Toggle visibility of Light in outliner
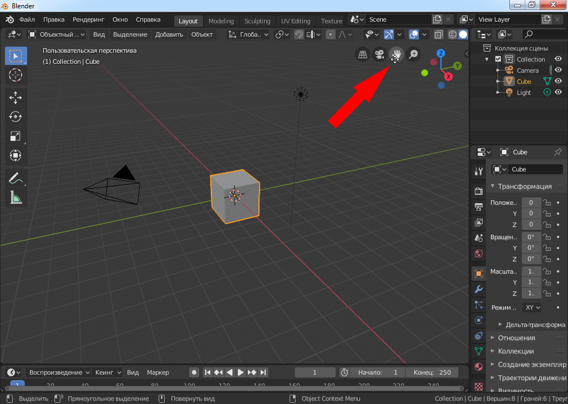 pos(558,93)
